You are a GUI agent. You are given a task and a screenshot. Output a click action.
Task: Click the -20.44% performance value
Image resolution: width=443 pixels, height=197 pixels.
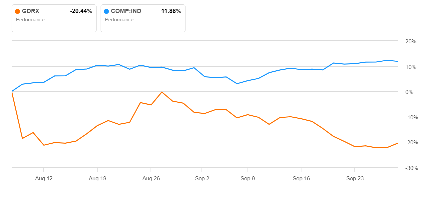coord(81,11)
